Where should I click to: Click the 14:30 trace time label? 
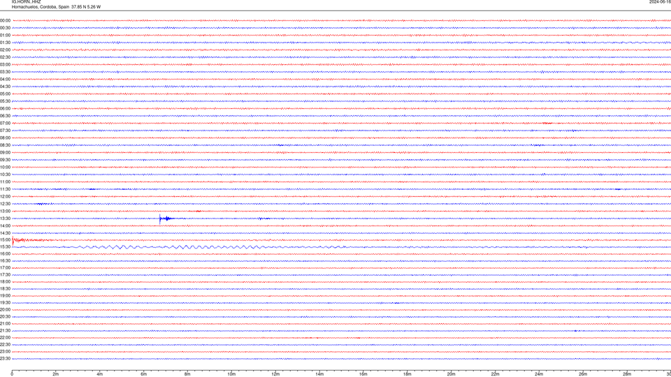(x=5, y=233)
